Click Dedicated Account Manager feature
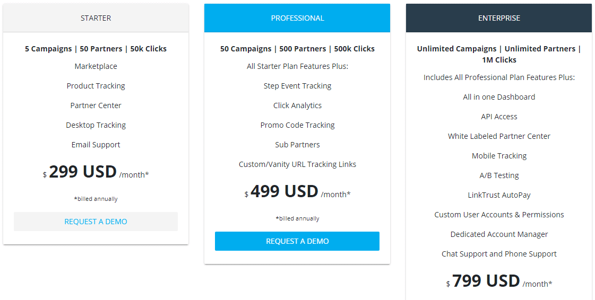 499,234
